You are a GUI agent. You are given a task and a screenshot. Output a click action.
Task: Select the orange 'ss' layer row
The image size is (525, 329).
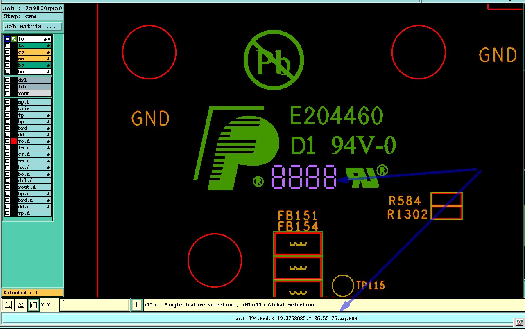click(x=34, y=59)
